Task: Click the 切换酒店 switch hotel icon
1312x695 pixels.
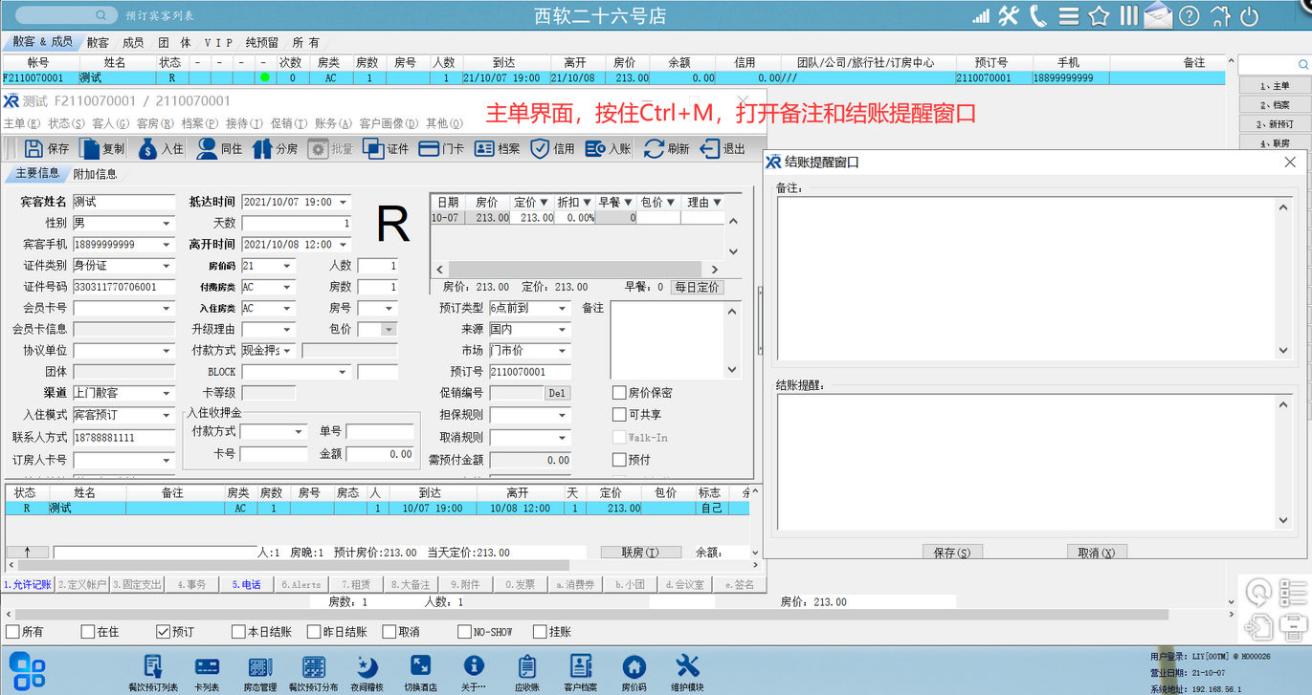Action: [x=420, y=666]
